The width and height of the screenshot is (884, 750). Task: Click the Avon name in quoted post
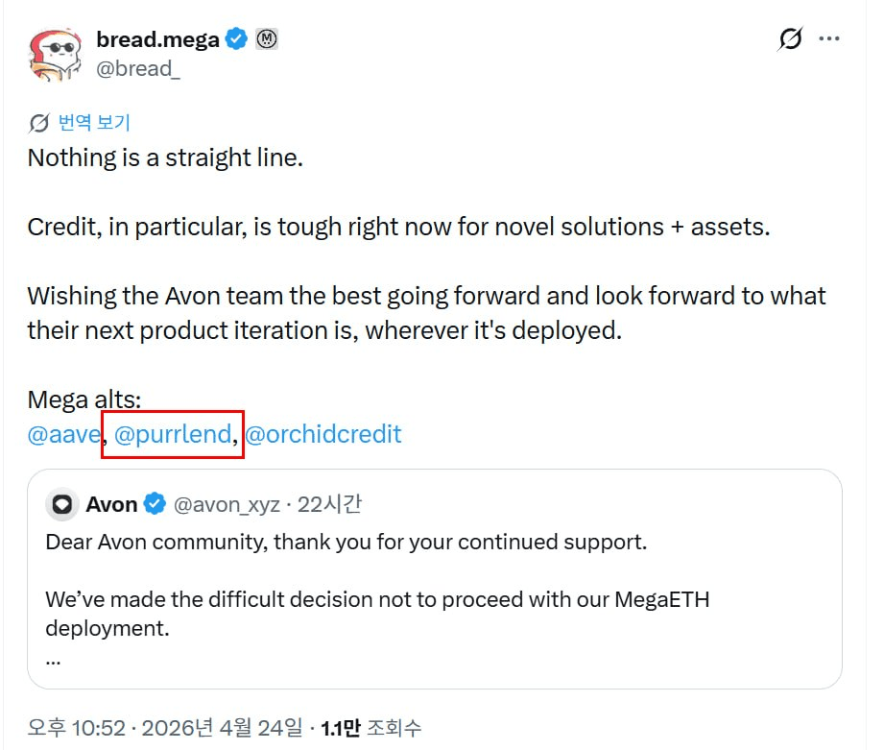pyautogui.click(x=111, y=504)
